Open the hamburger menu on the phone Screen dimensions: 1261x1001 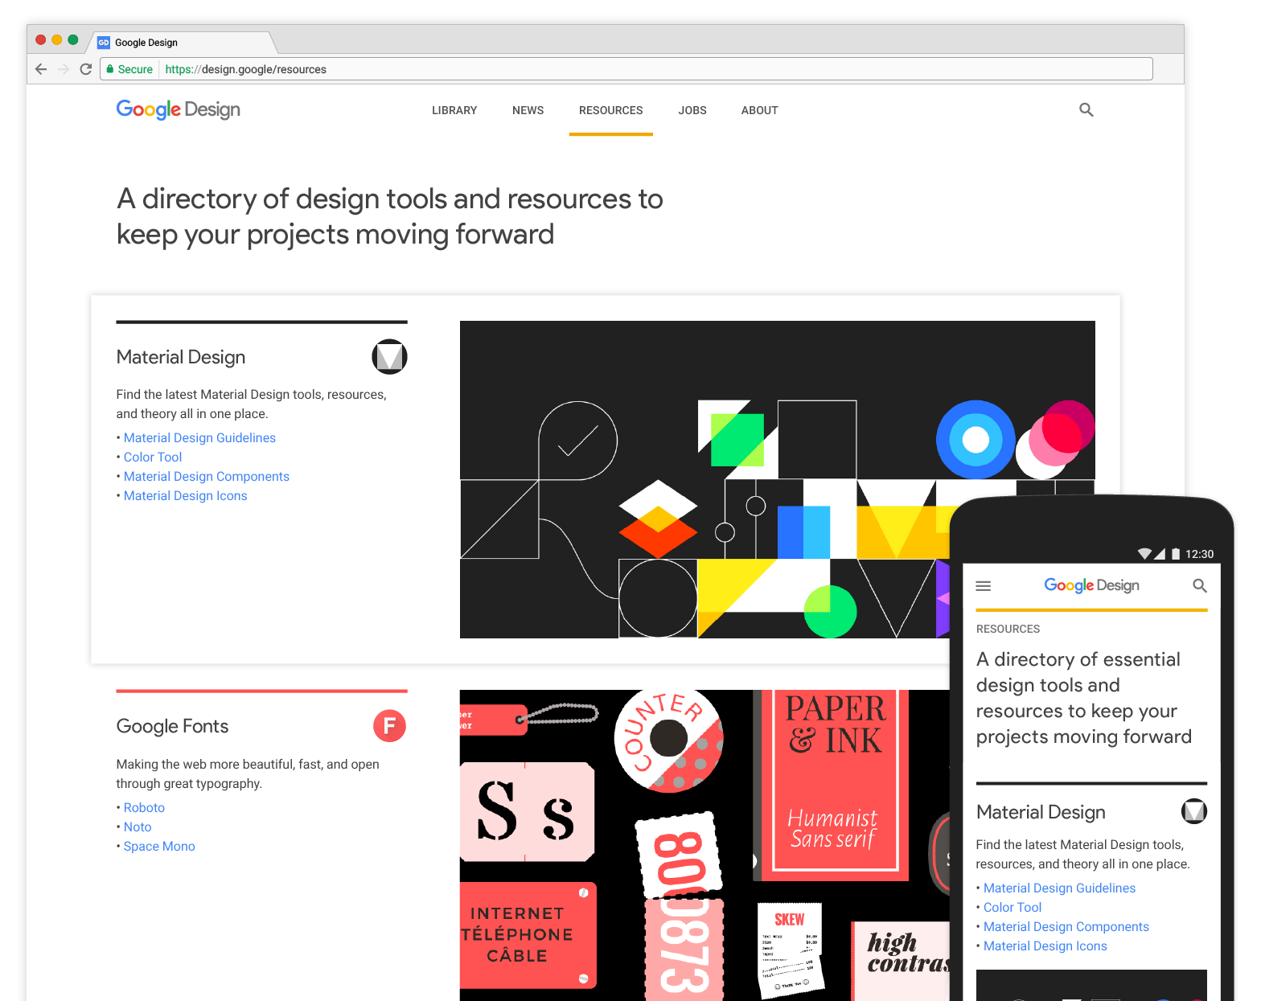983,586
